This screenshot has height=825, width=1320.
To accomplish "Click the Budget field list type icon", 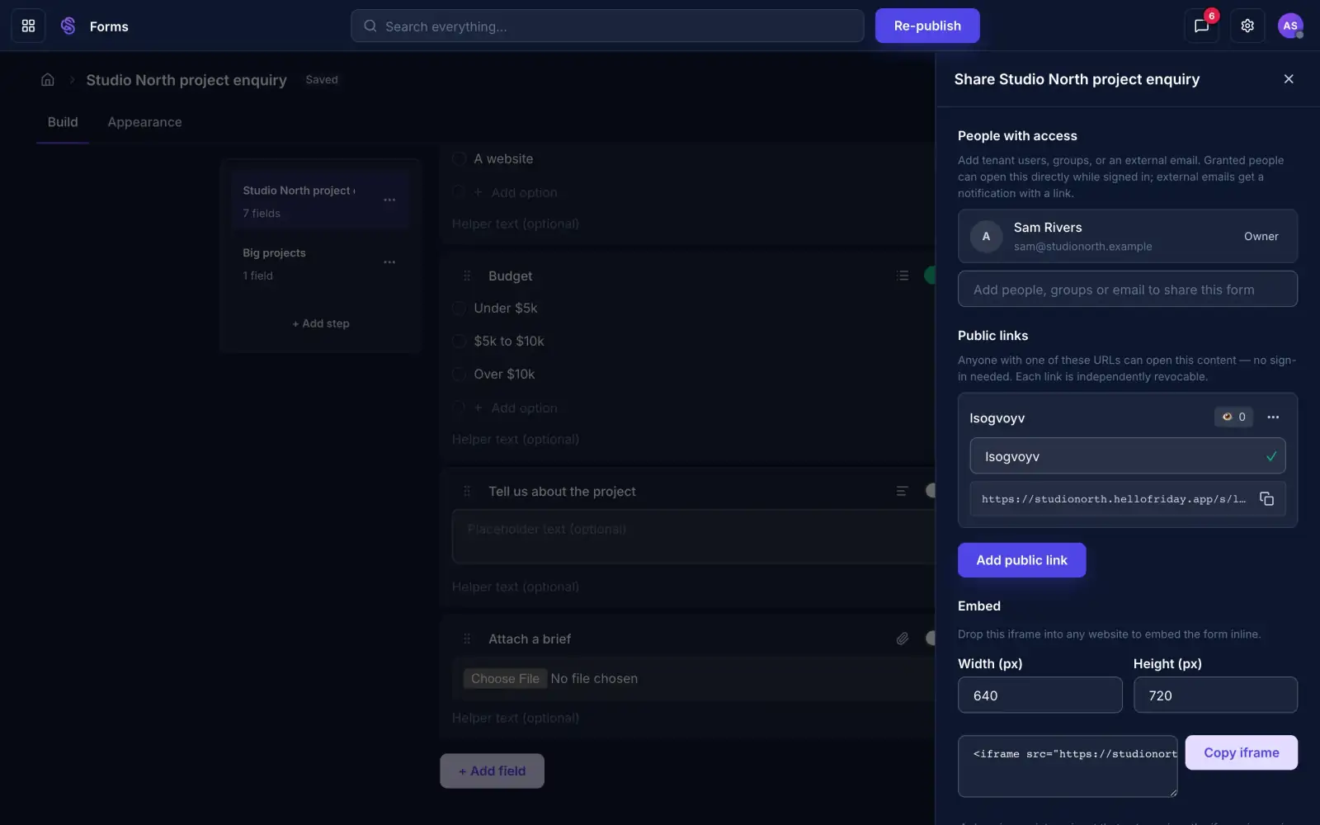I will coord(903,276).
